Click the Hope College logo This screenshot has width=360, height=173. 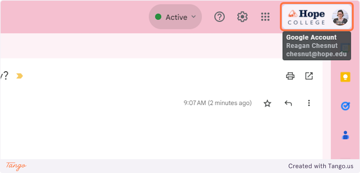click(306, 17)
